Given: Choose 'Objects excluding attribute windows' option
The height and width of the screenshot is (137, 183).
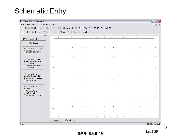Looking at the screenshot, I should (24, 91).
